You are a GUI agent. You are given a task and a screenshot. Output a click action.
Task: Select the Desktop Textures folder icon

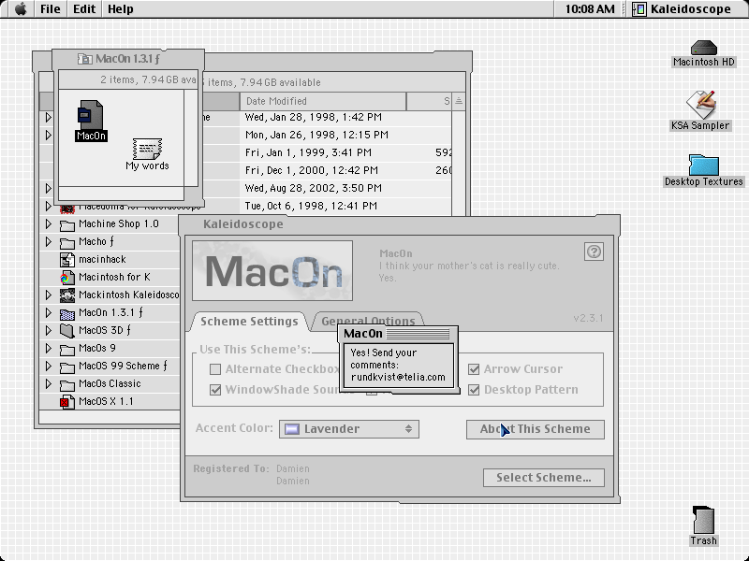tap(704, 165)
